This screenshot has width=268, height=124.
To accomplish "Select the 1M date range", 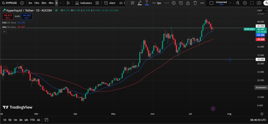I will (x=15, y=120).
